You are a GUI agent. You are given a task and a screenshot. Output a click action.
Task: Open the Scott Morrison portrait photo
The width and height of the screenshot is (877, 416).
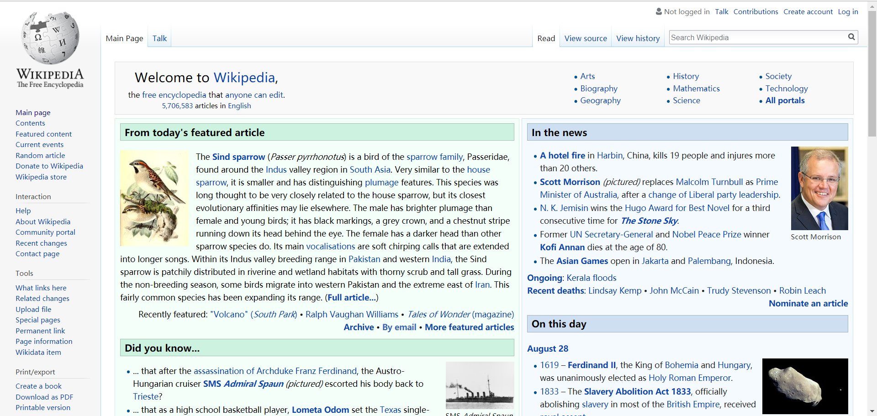click(x=819, y=188)
